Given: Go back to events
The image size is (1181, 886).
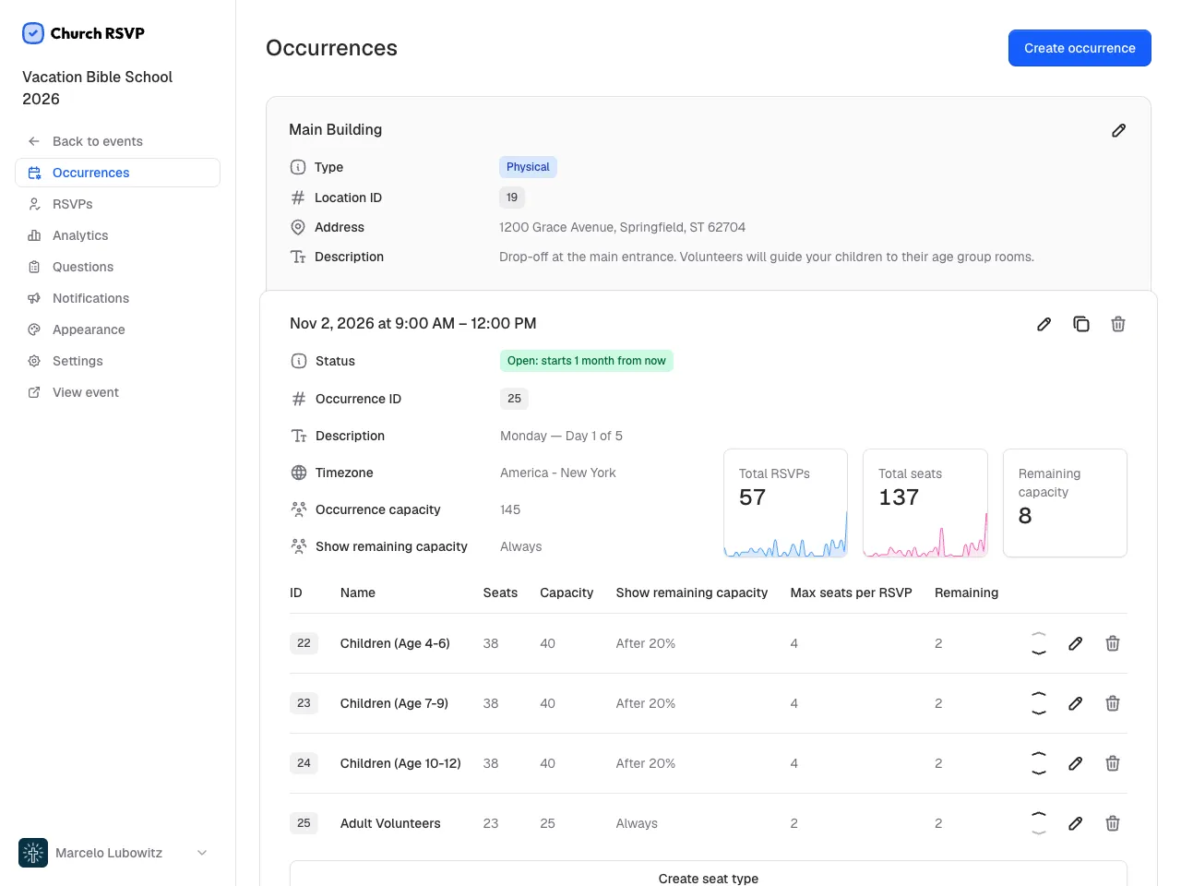Looking at the screenshot, I should coord(117,141).
